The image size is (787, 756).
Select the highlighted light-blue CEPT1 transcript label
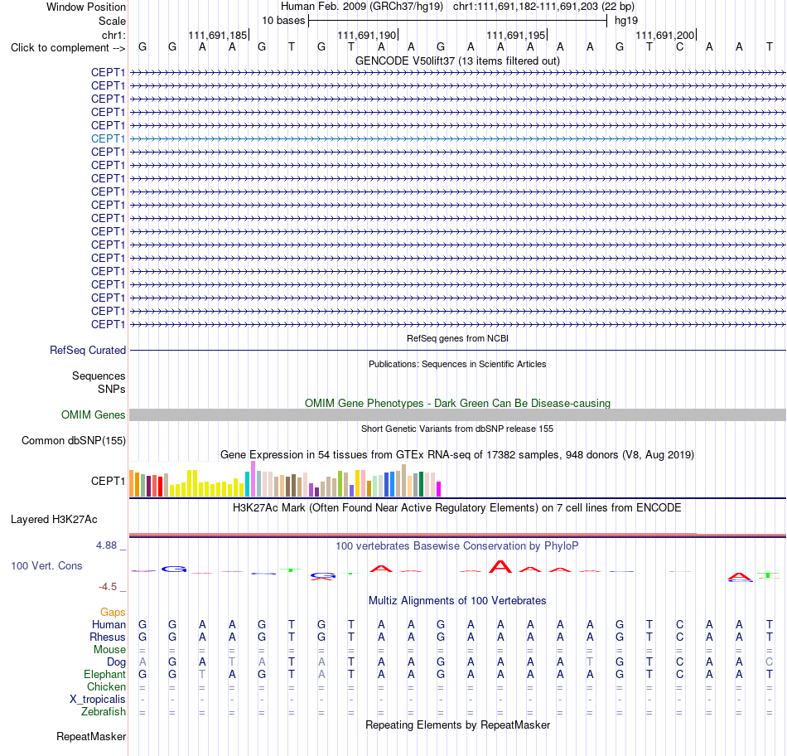tap(108, 138)
